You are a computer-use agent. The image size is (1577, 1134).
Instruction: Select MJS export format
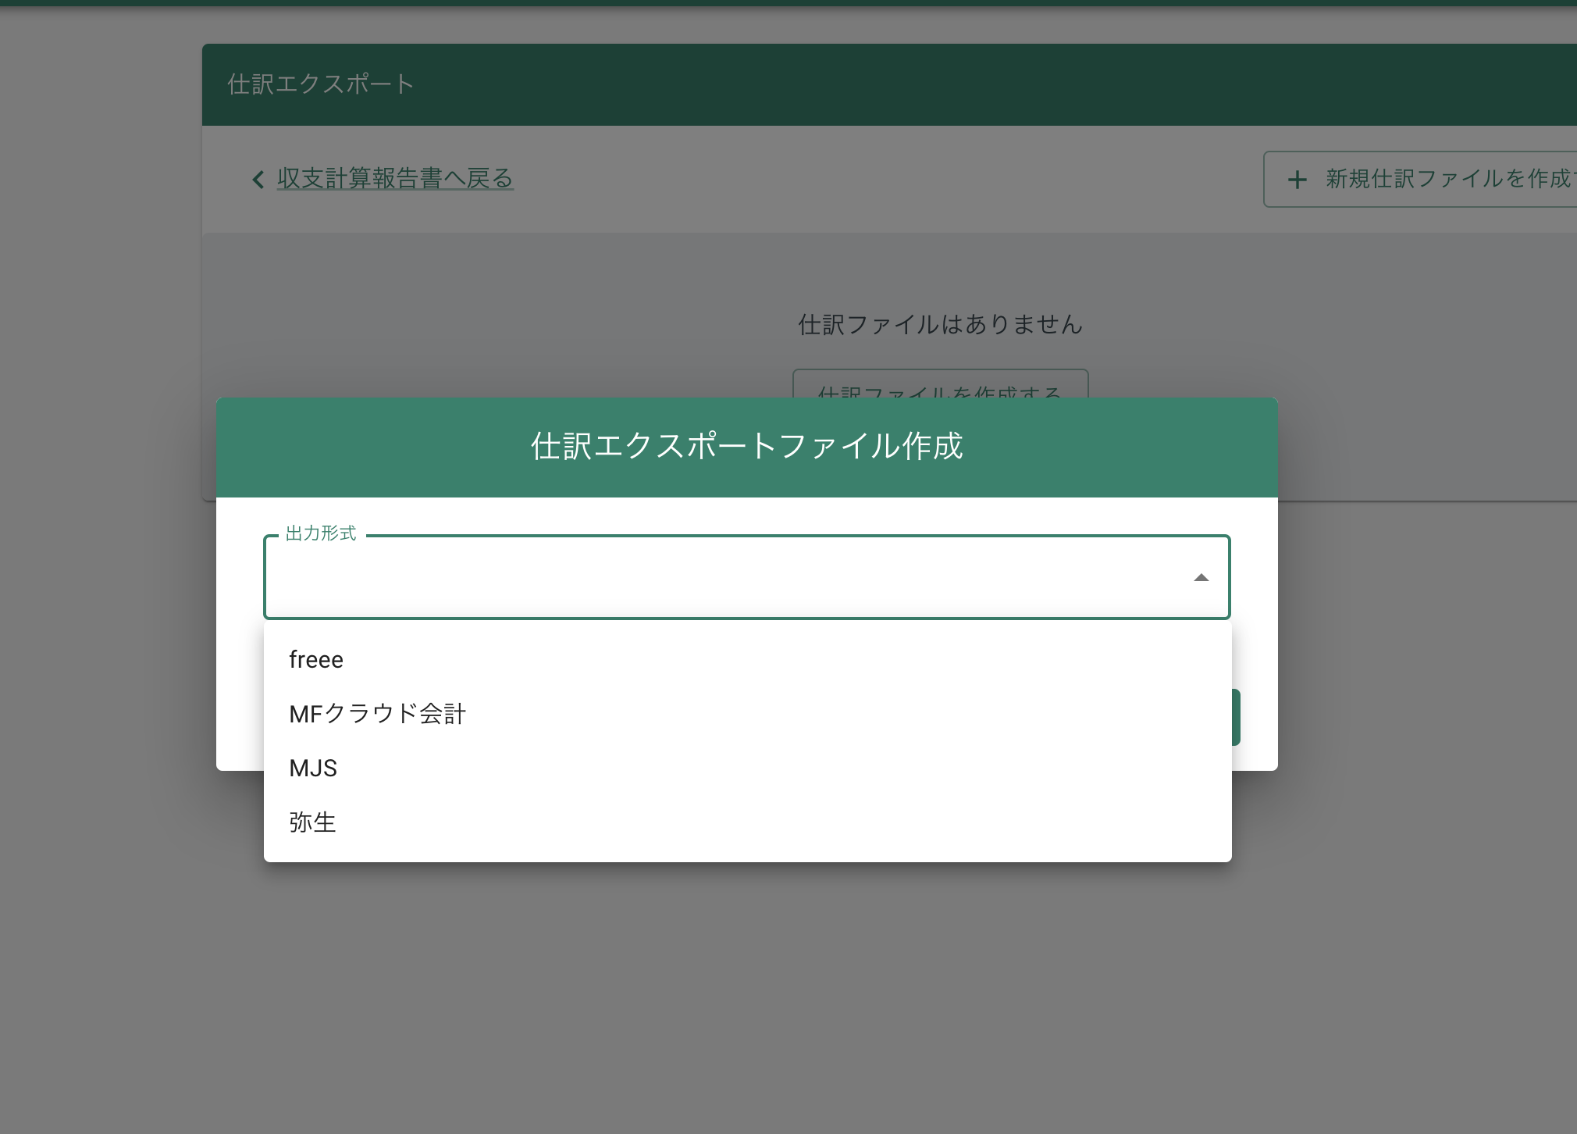coord(747,768)
